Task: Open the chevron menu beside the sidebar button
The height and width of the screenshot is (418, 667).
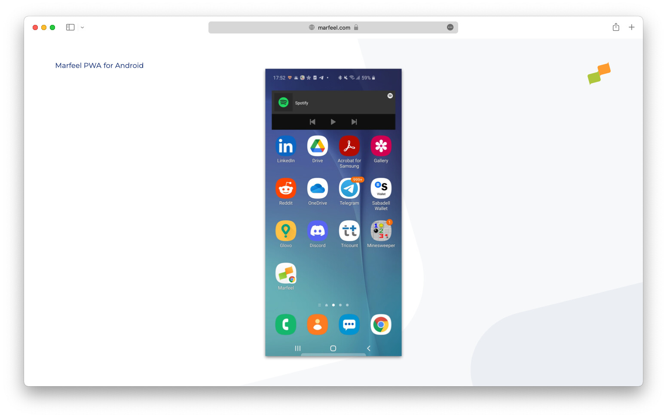Action: pos(82,27)
